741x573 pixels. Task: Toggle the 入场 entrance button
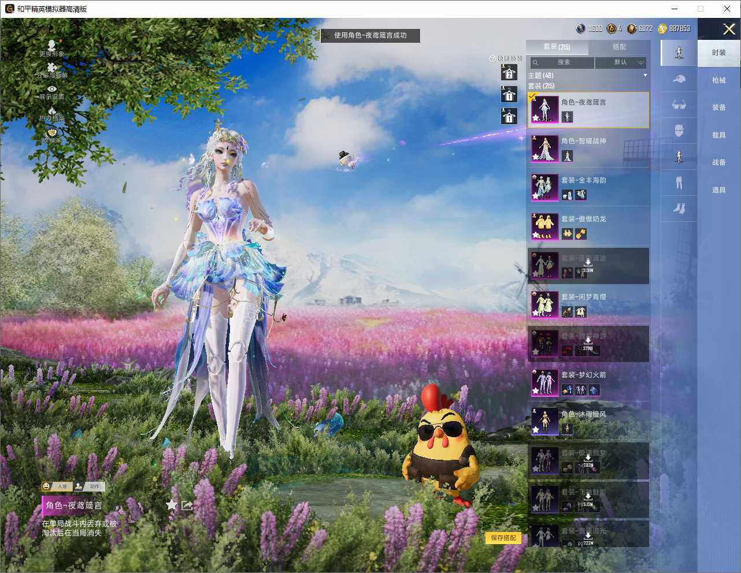click(56, 486)
